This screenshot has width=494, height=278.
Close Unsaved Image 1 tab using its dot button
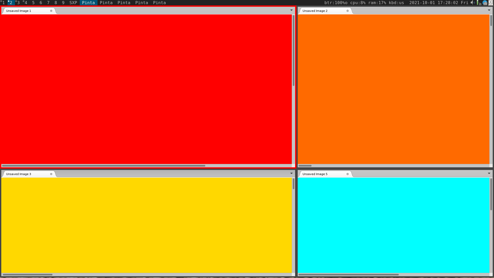[51, 11]
